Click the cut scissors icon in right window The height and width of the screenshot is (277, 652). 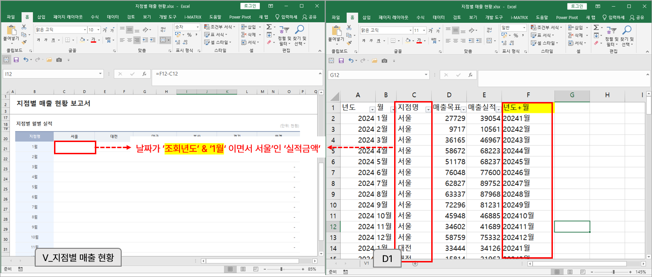pos(349,27)
